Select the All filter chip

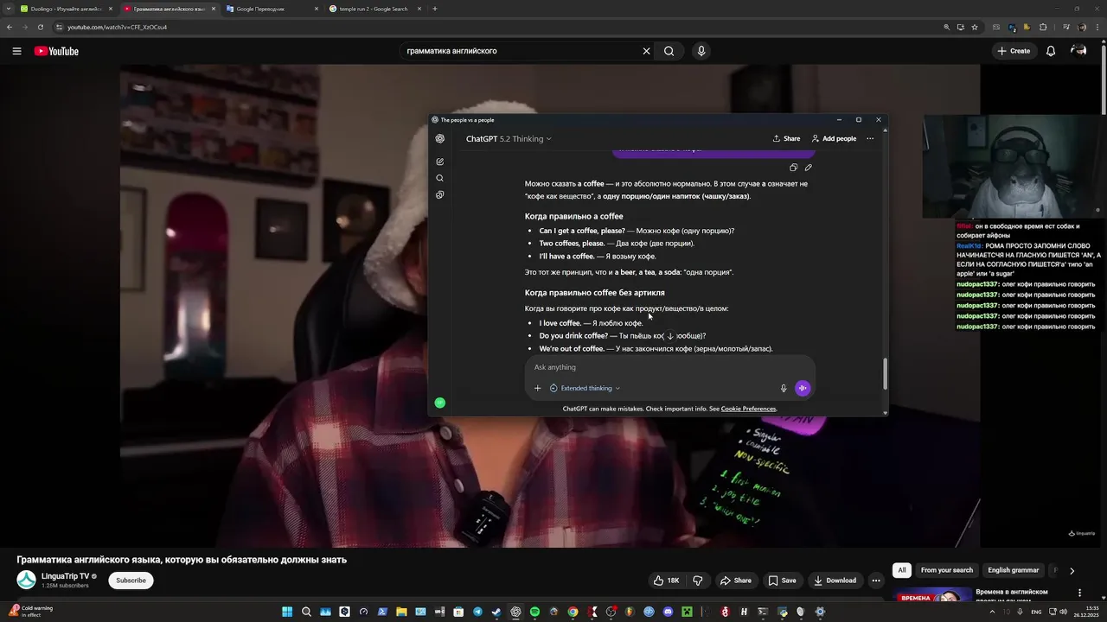902,570
